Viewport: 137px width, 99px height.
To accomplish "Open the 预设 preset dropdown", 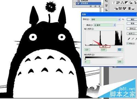I will pos(106,19).
